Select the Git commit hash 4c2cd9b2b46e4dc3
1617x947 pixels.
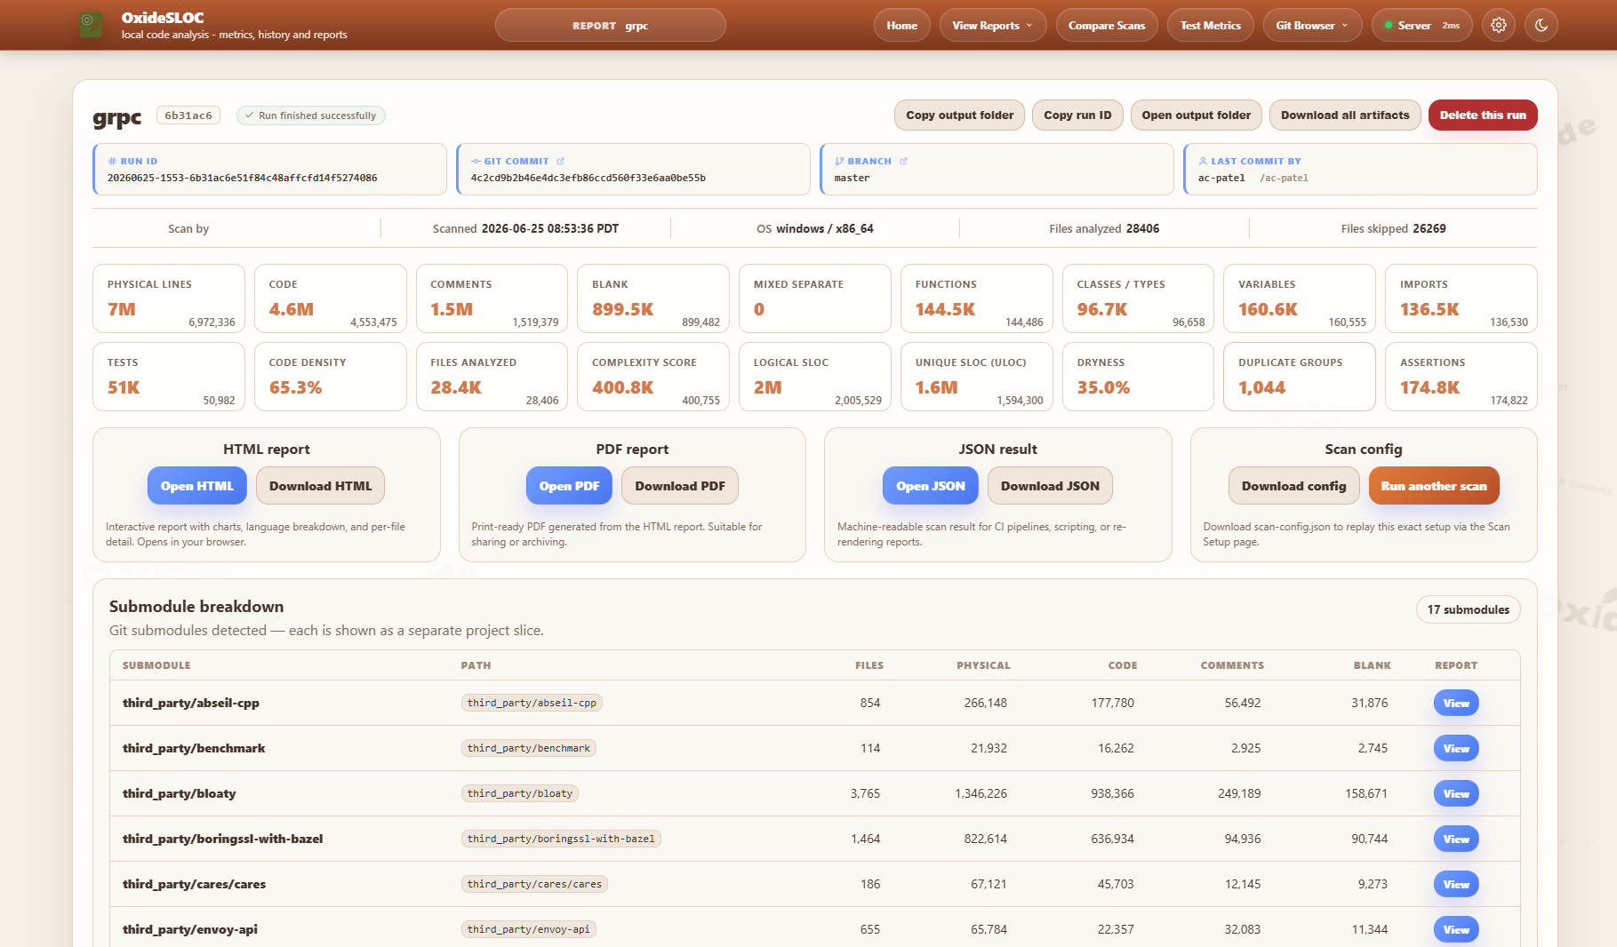(588, 178)
